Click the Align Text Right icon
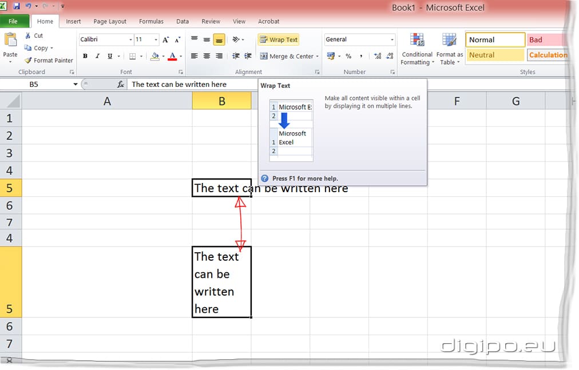 [x=219, y=56]
